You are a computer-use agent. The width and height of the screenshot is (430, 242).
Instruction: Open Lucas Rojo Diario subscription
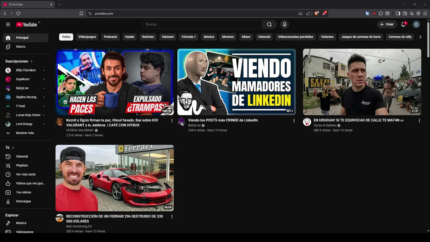pos(26,115)
